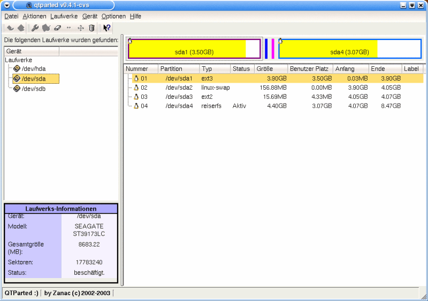Viewport: 428px width, 301px height.
Task: Click the Move partition cross-arrows icon
Action: coord(81,28)
